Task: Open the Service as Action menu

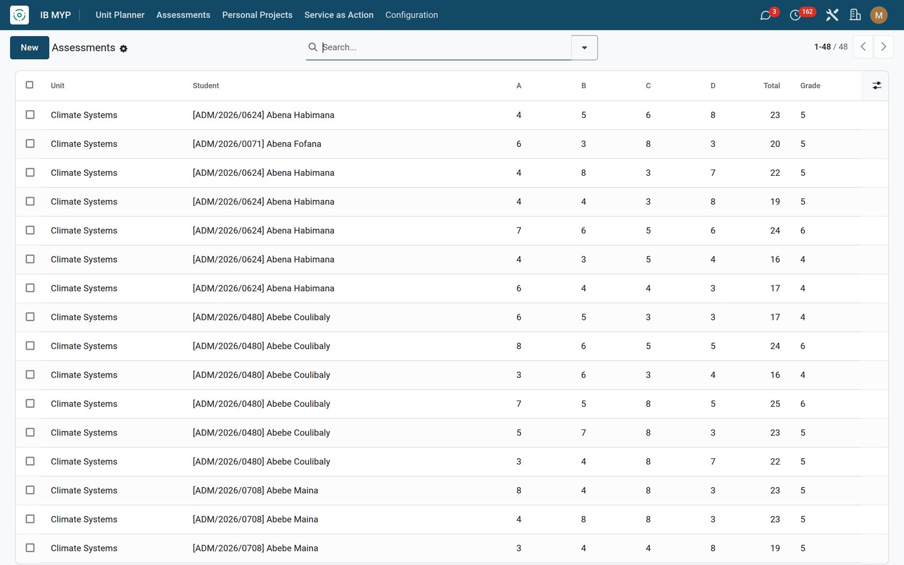Action: [339, 15]
